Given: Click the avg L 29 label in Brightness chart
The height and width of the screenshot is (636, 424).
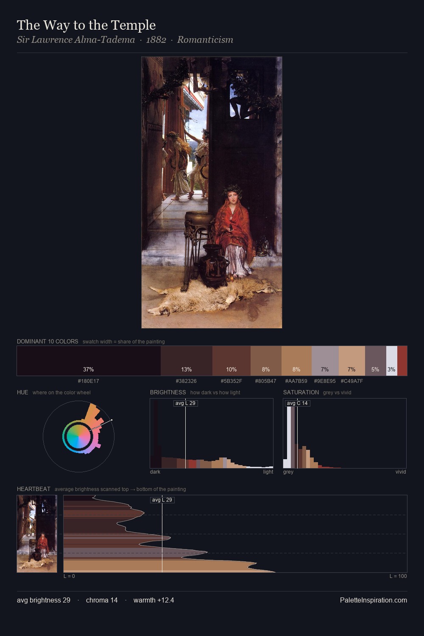Looking at the screenshot, I should (186, 403).
